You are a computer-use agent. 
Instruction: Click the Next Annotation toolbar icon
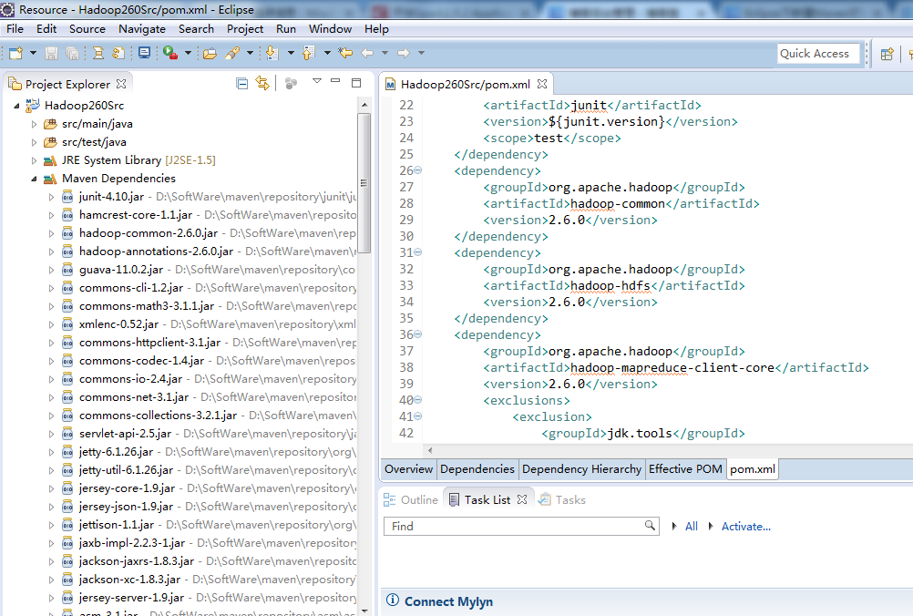pyautogui.click(x=272, y=53)
